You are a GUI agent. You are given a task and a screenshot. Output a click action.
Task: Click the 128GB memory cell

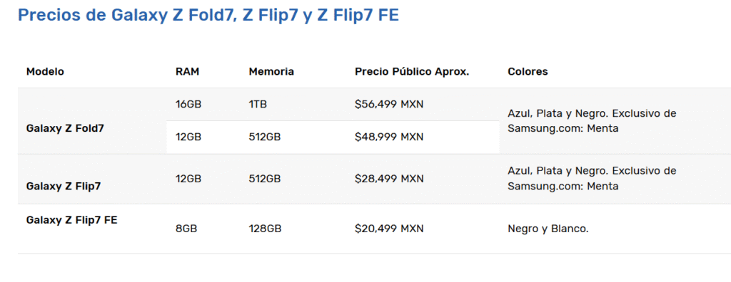[x=265, y=229]
